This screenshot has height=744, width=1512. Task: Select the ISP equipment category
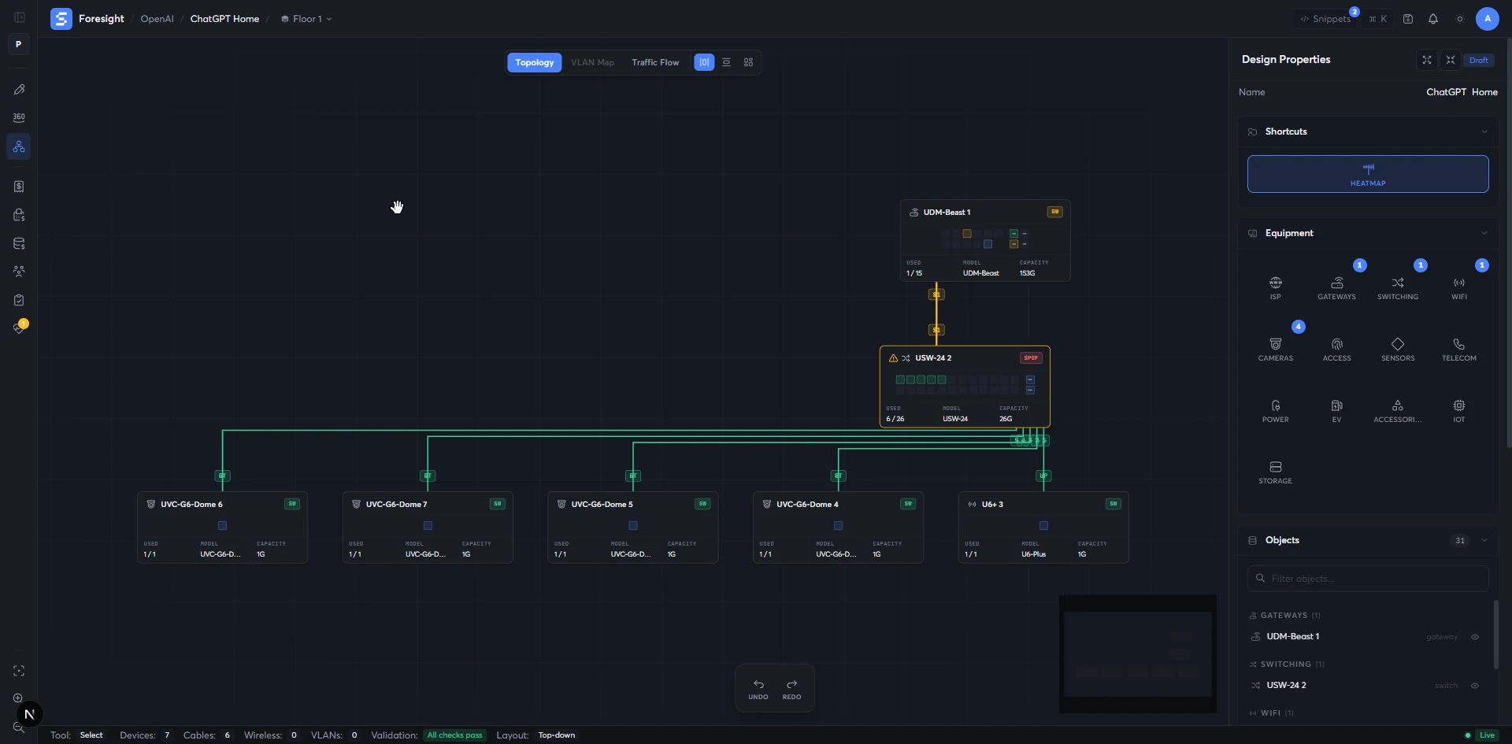tap(1276, 288)
